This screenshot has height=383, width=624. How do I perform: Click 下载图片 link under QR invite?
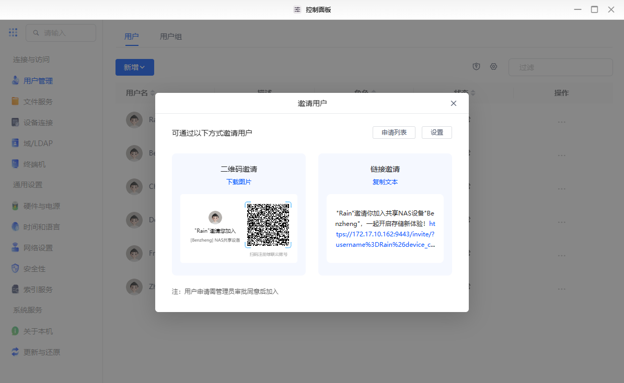(x=239, y=182)
